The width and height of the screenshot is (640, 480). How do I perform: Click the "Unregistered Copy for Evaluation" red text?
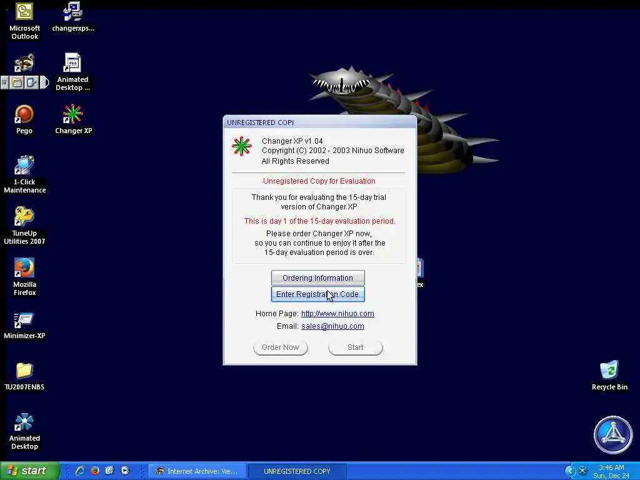coord(319,181)
